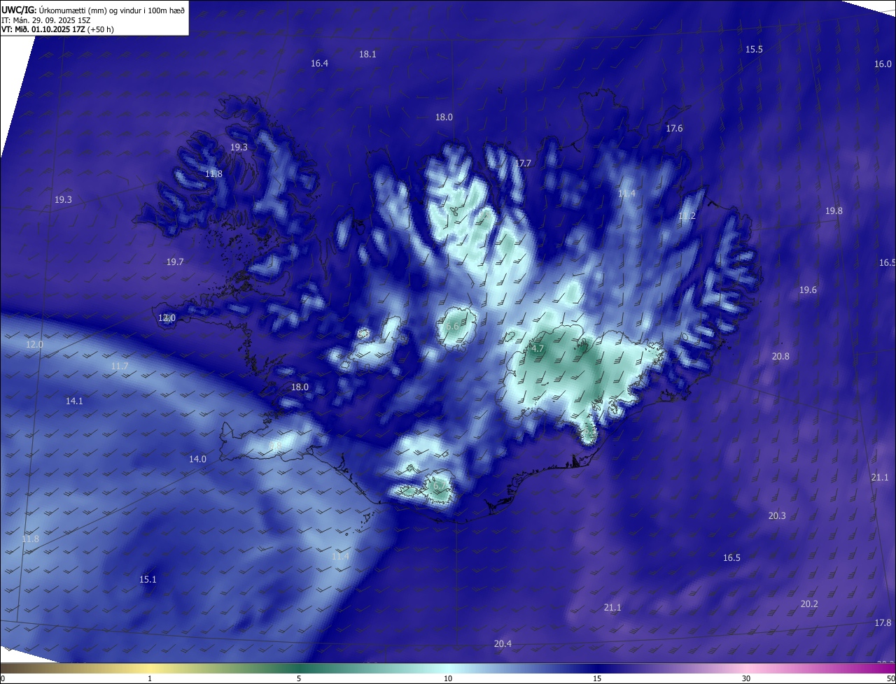Click the wind value 16.4
Viewport: 896px width, 684px height.
pos(319,63)
